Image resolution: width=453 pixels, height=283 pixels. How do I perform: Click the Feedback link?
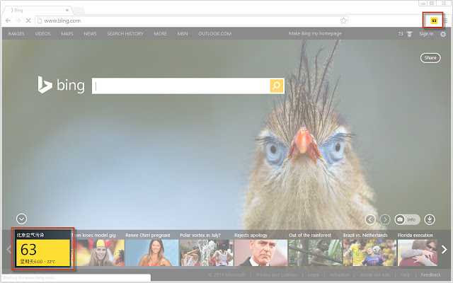point(430,275)
